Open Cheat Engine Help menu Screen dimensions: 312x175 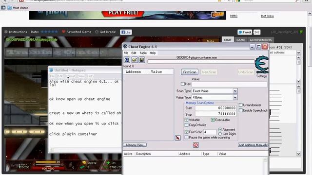click(x=153, y=53)
